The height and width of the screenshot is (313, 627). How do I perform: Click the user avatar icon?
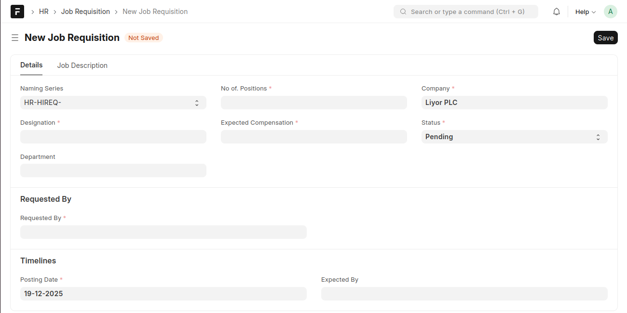[x=610, y=12]
